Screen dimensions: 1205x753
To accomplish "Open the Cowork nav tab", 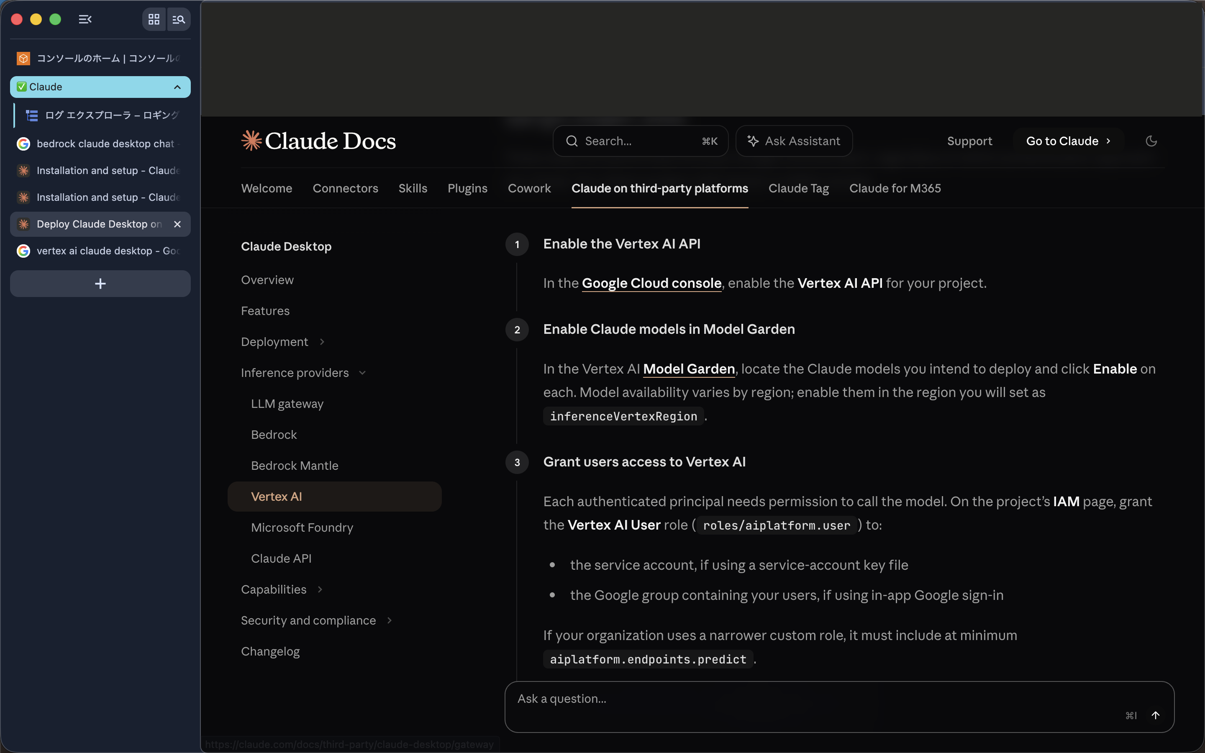I will (x=529, y=188).
